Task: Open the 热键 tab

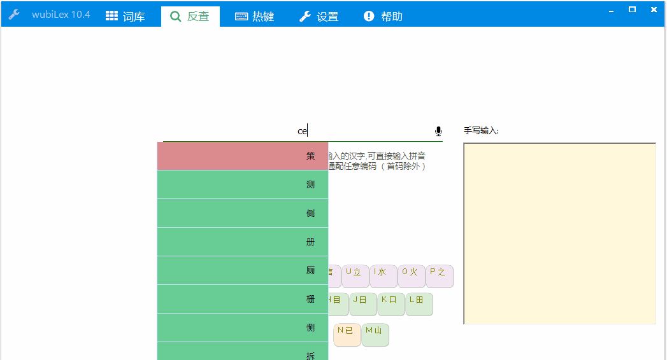Action: click(254, 16)
